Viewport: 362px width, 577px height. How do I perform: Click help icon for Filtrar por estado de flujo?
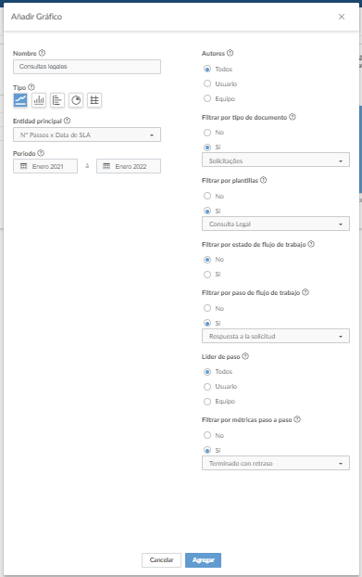point(311,244)
